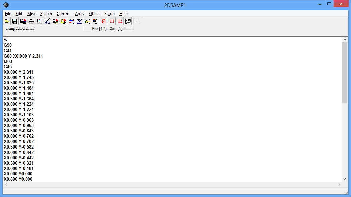Viewport: 351px width, 197px height.
Task: Open the Setup menu
Action: pos(109,14)
